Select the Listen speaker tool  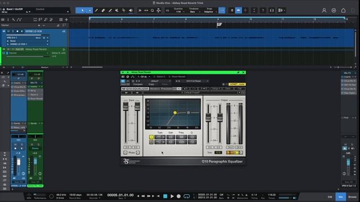click(x=130, y=11)
